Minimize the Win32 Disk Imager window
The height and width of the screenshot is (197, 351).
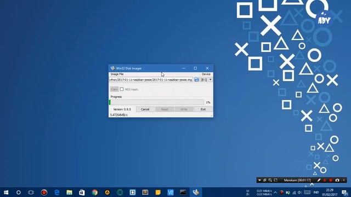click(184, 68)
